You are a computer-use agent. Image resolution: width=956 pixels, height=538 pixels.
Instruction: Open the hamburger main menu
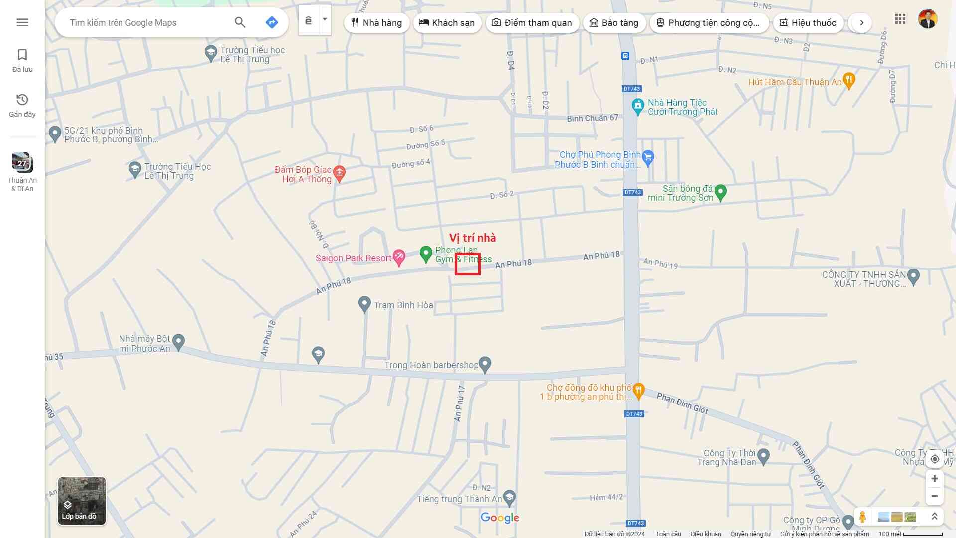click(x=22, y=22)
